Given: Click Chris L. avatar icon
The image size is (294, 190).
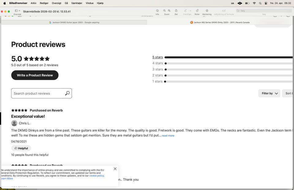Looking at the screenshot, I should click(x=14, y=123).
